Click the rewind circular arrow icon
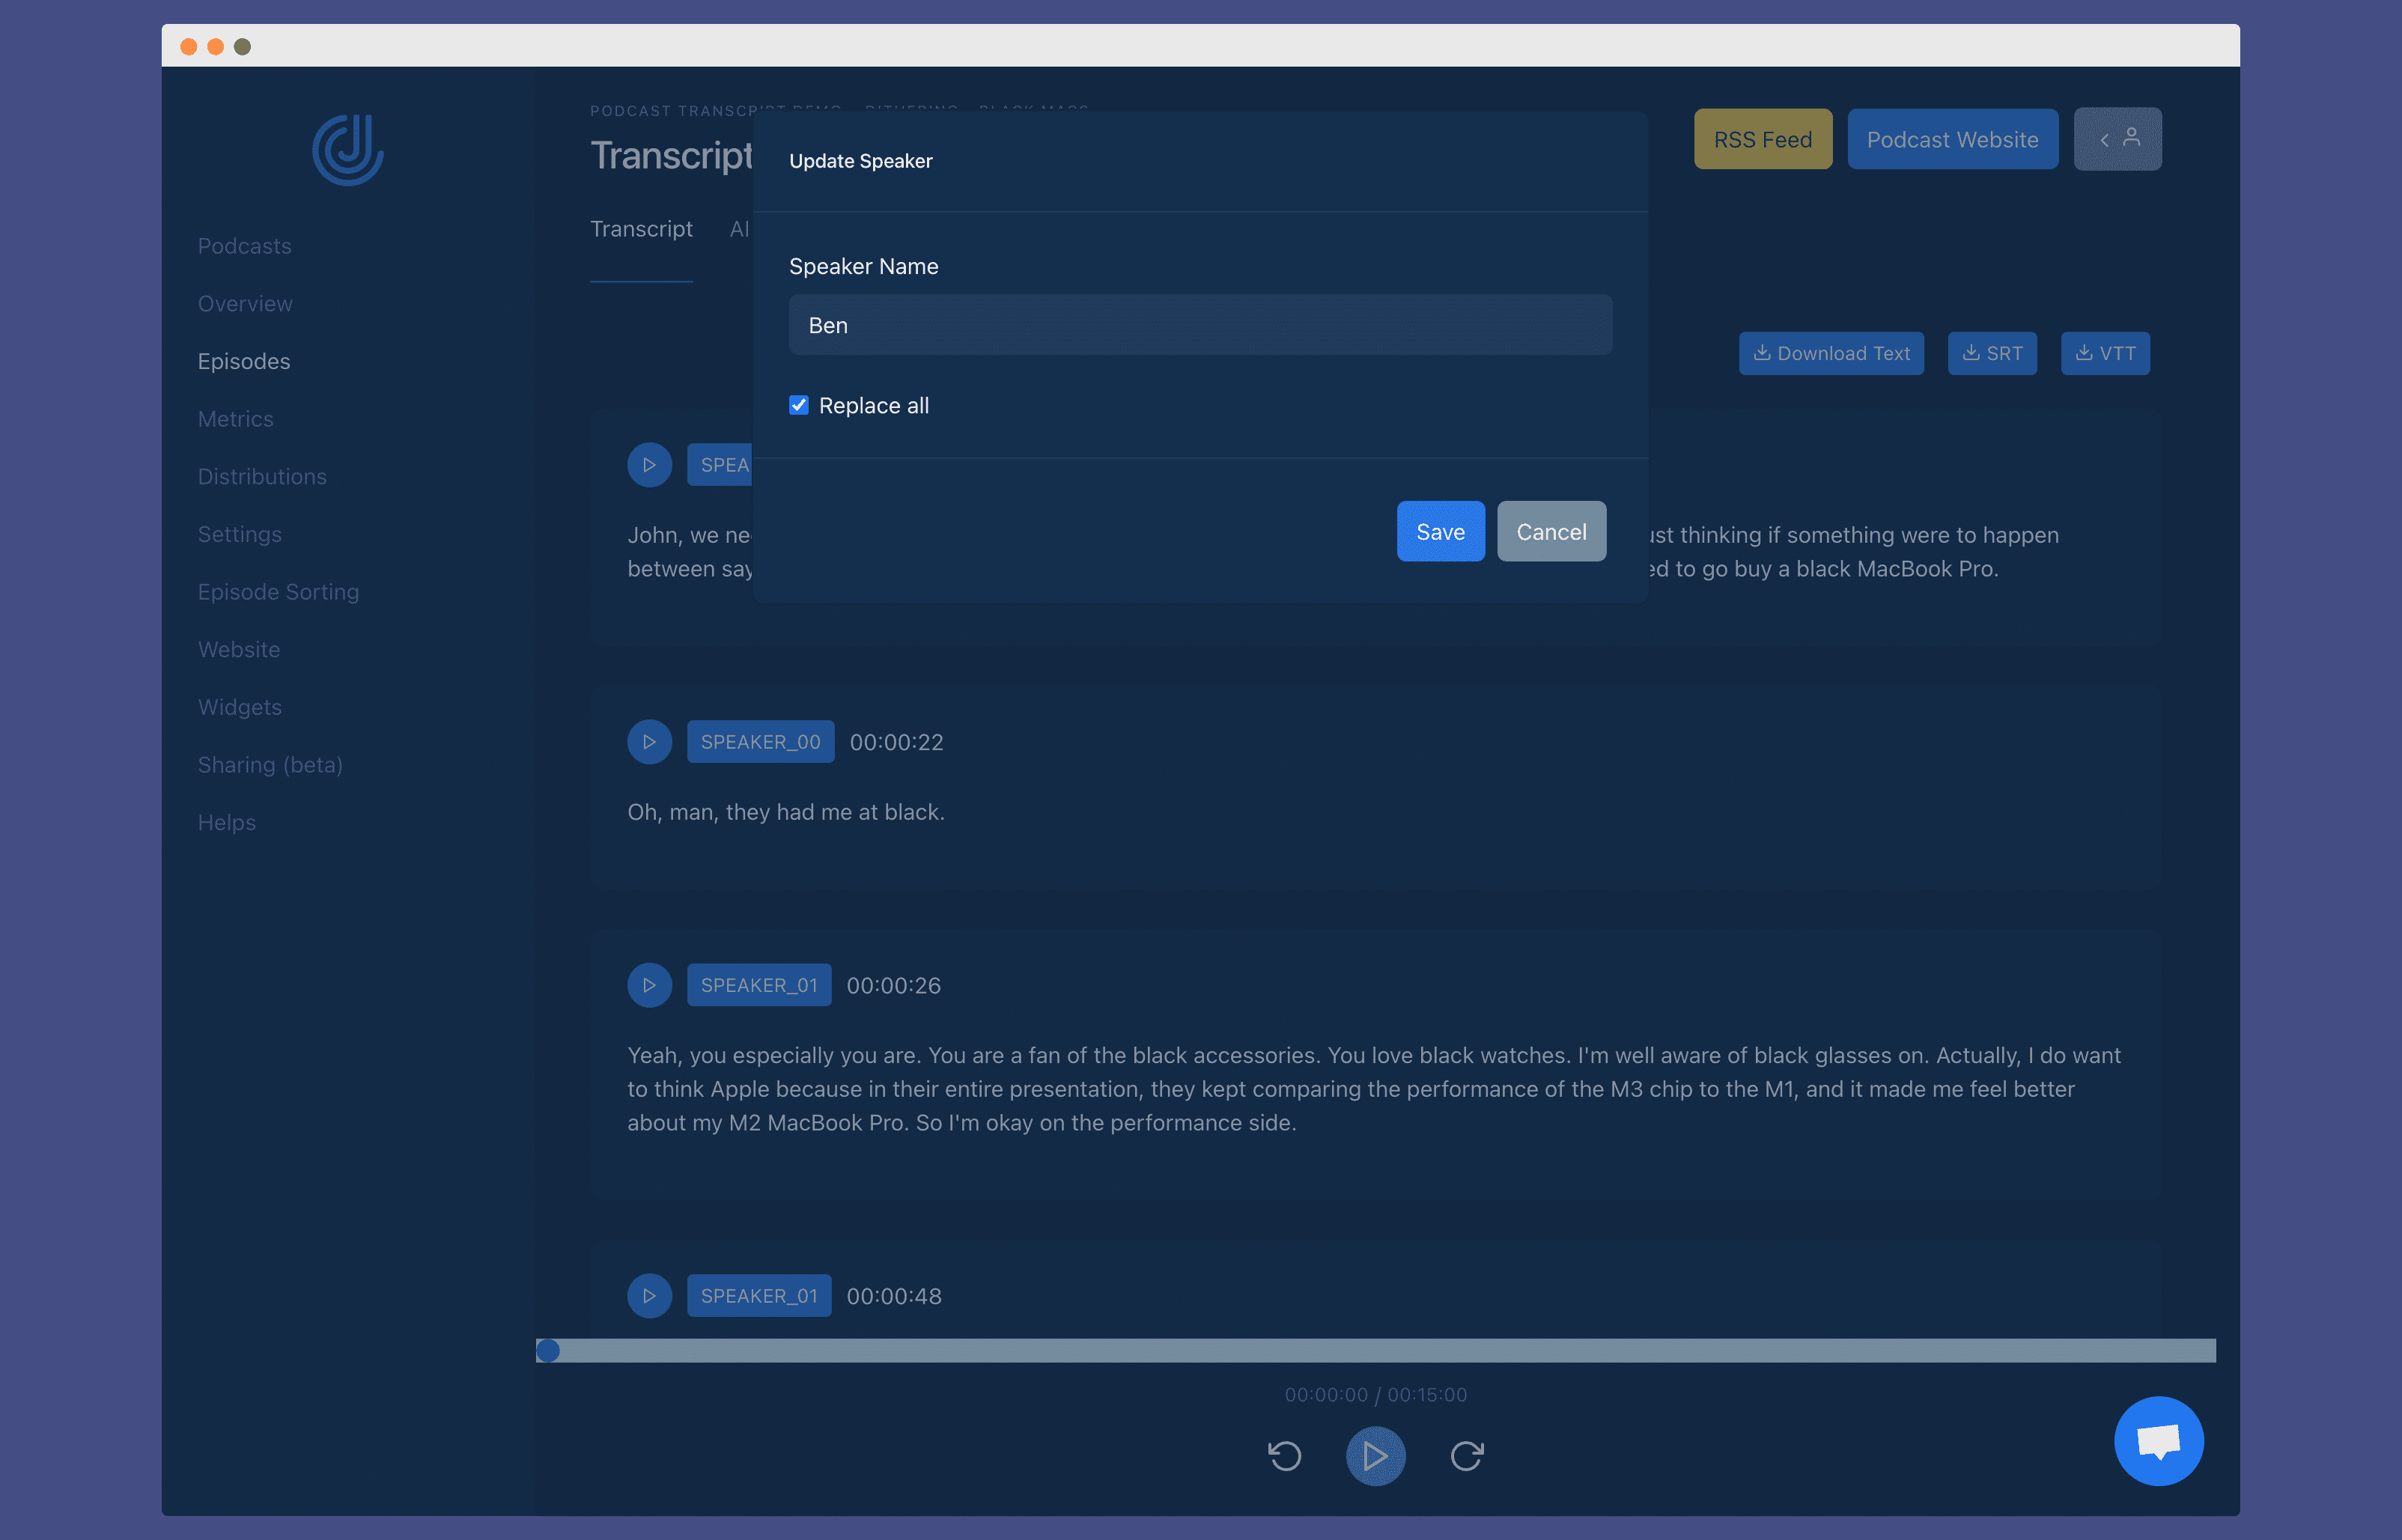 click(x=1285, y=1456)
